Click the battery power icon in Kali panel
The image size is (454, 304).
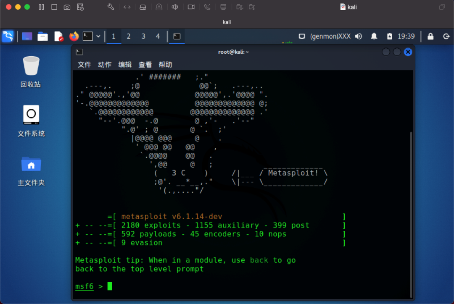[x=389, y=37]
